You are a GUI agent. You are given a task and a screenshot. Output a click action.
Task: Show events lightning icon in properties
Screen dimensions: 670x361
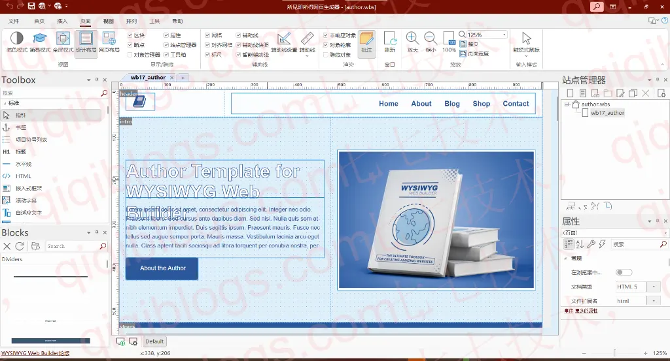[x=602, y=244]
